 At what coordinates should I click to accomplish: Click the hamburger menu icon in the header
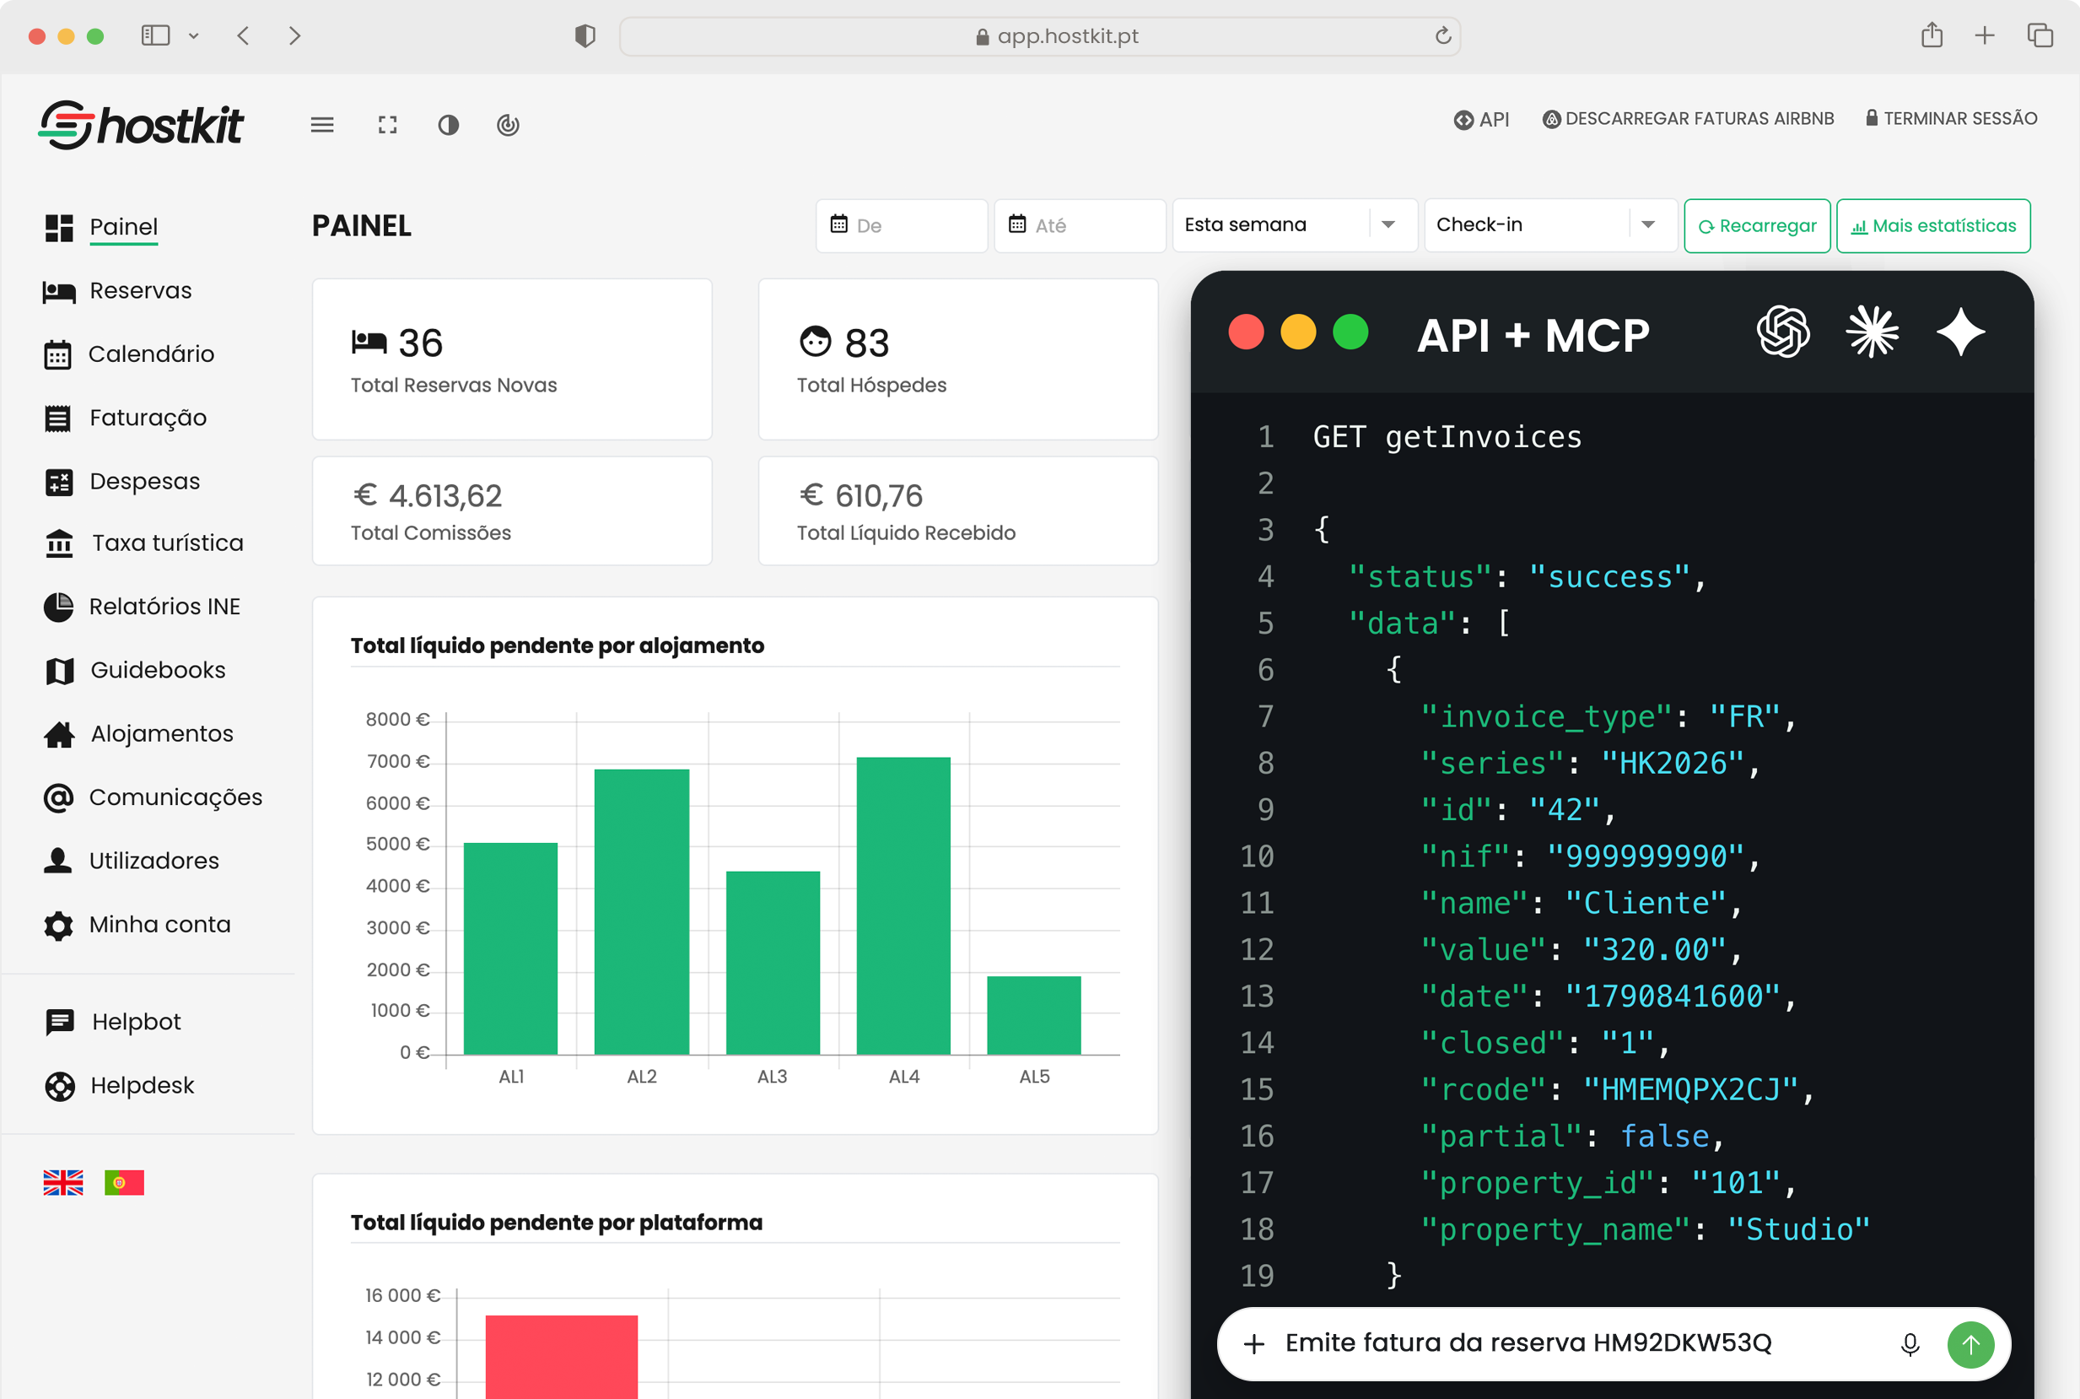(x=322, y=125)
